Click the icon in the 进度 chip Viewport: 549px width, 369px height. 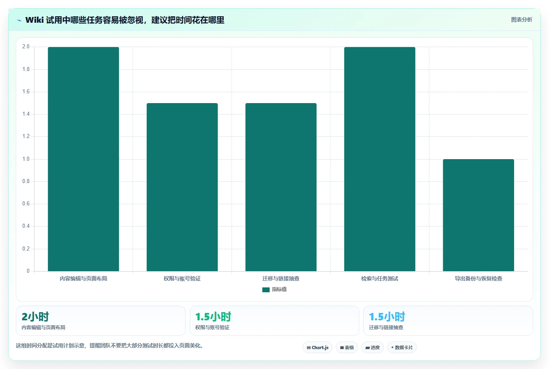click(367, 347)
